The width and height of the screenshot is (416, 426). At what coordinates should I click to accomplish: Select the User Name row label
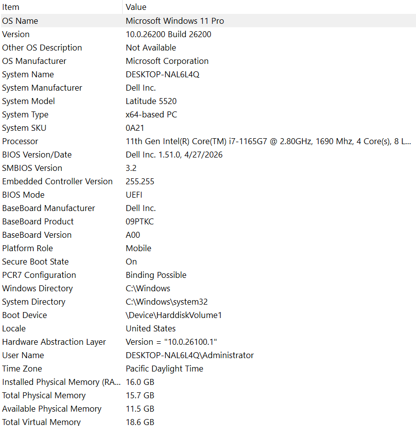pyautogui.click(x=23, y=355)
